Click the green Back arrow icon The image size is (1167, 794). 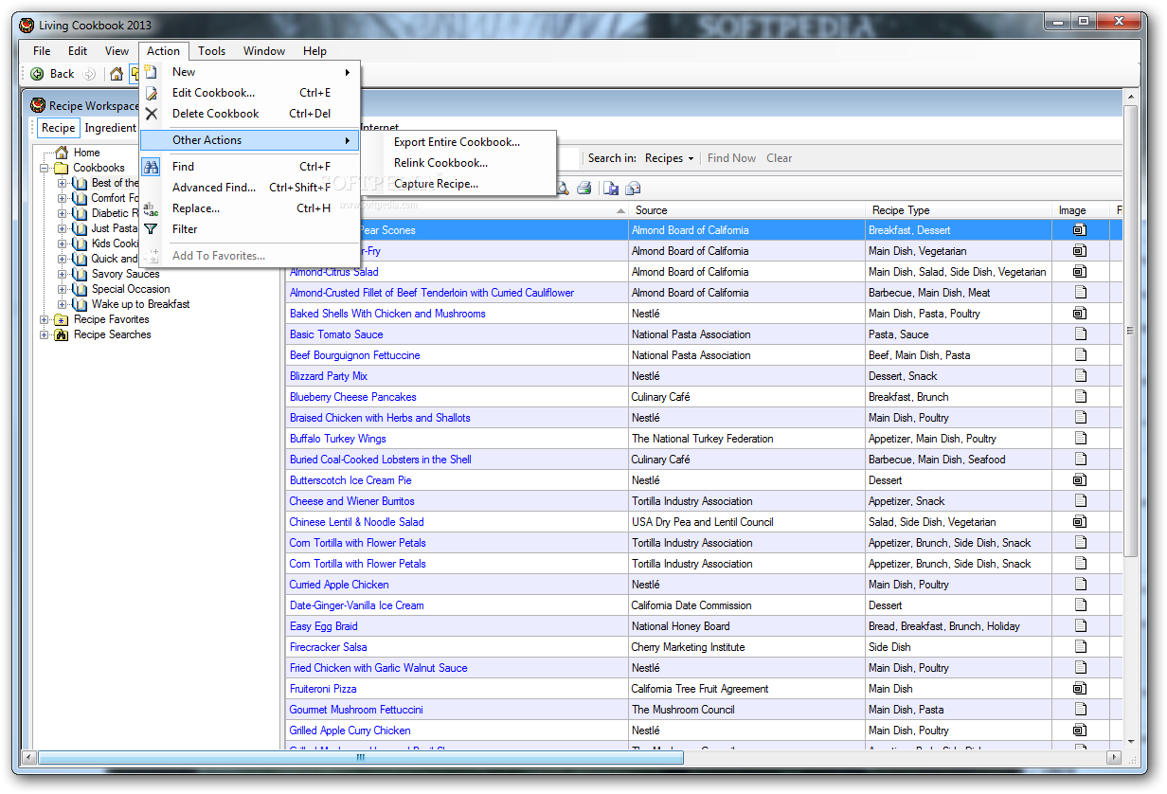coord(37,74)
